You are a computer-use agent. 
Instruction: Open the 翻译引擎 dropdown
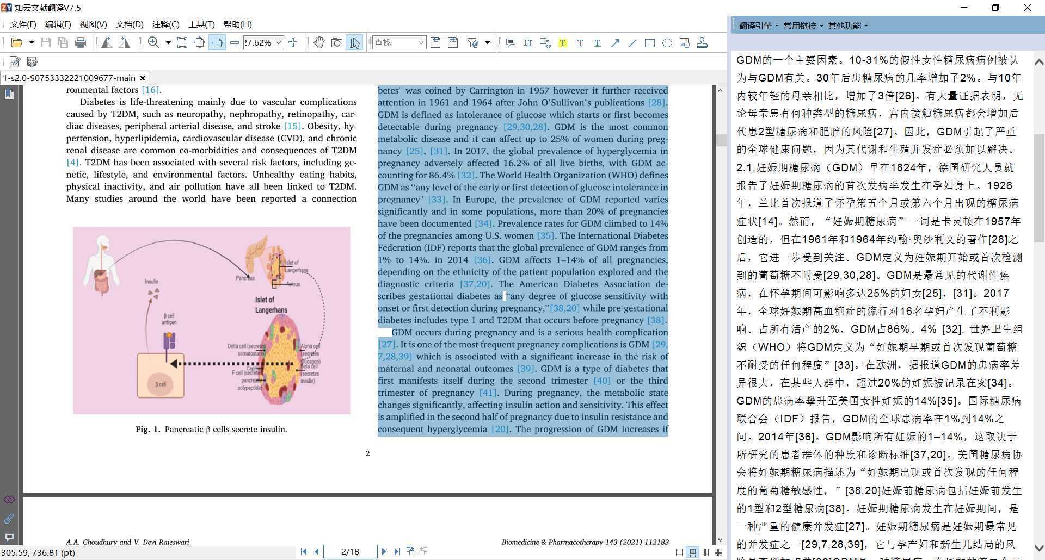[758, 26]
